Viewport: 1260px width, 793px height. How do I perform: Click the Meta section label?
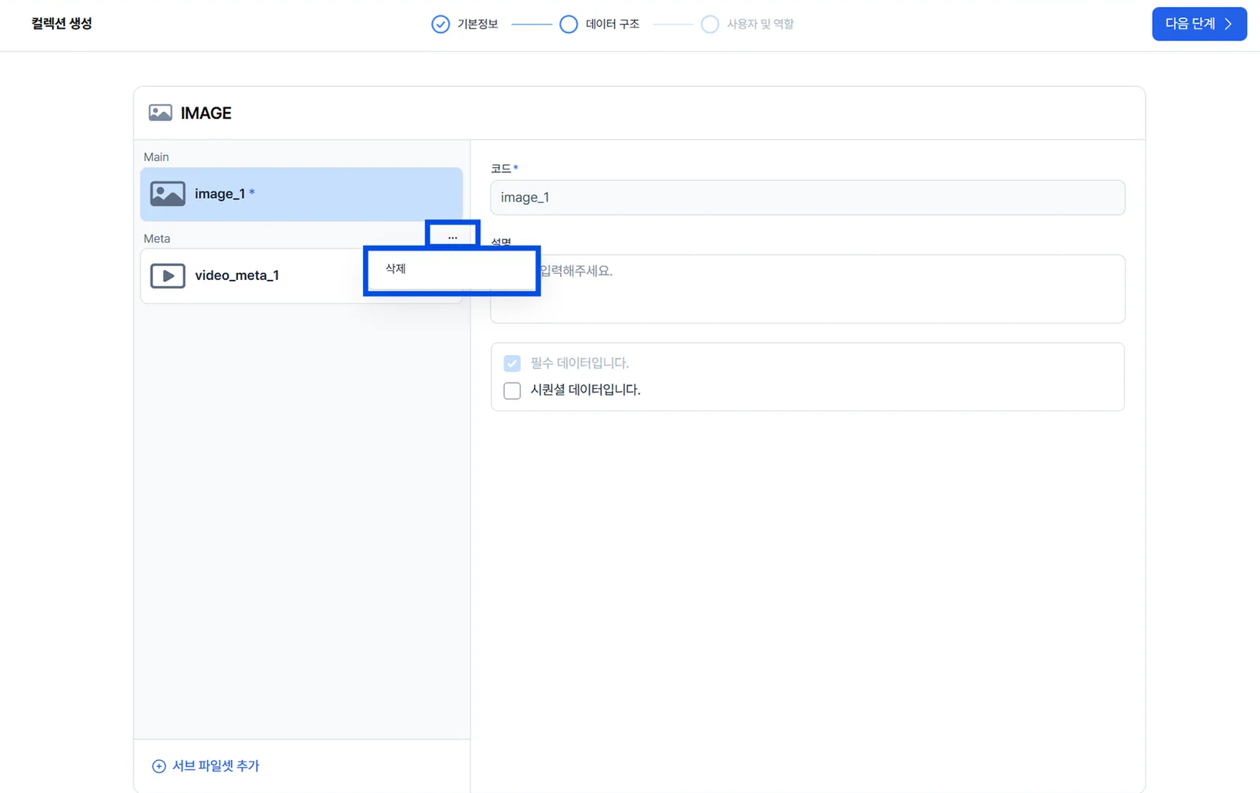(157, 239)
